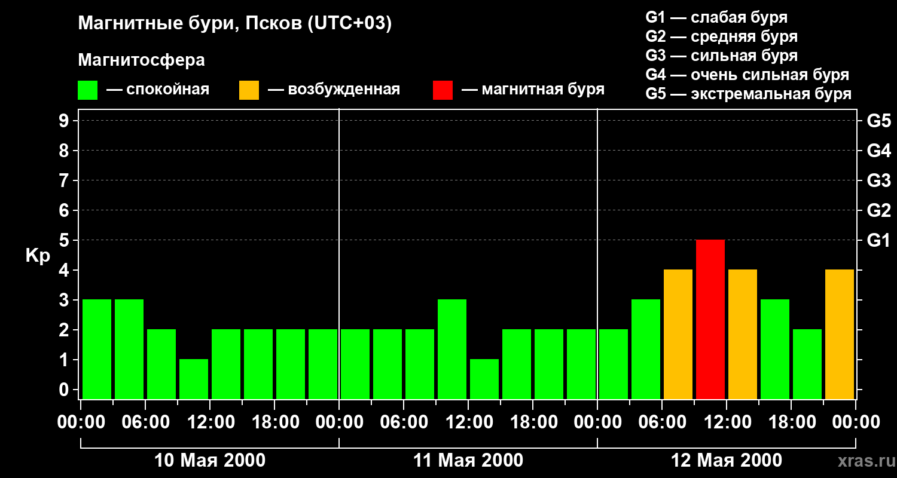The height and width of the screenshot is (478, 897).
Task: Click the '12 Мая 2000' date label
Action: pos(727,461)
